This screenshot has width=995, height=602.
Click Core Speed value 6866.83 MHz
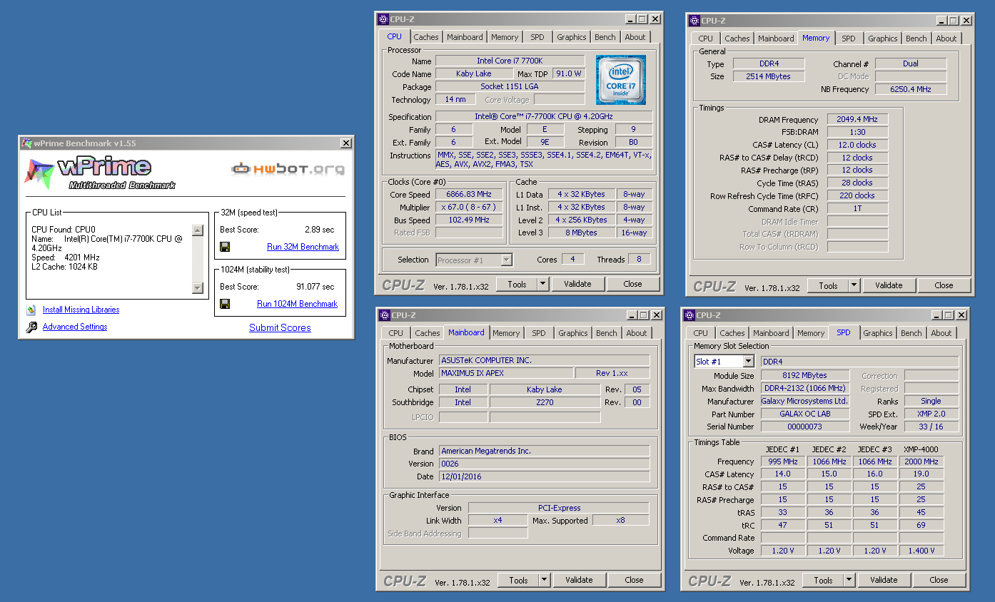[x=469, y=195]
